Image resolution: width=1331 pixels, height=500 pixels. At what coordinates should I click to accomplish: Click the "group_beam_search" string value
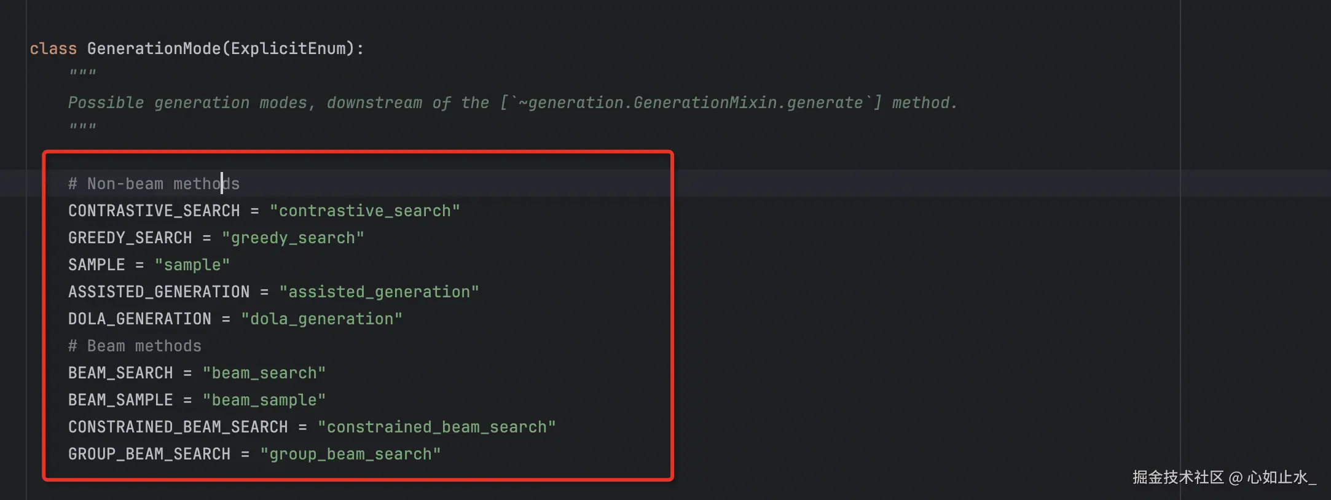(350, 454)
